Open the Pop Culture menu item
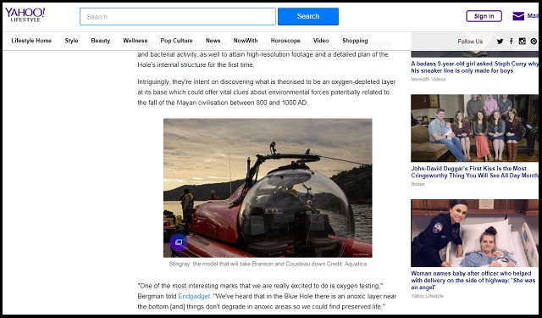The height and width of the screenshot is (318, 542). pyautogui.click(x=176, y=41)
